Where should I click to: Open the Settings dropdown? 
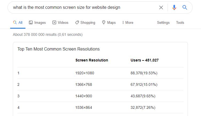pos(163,22)
